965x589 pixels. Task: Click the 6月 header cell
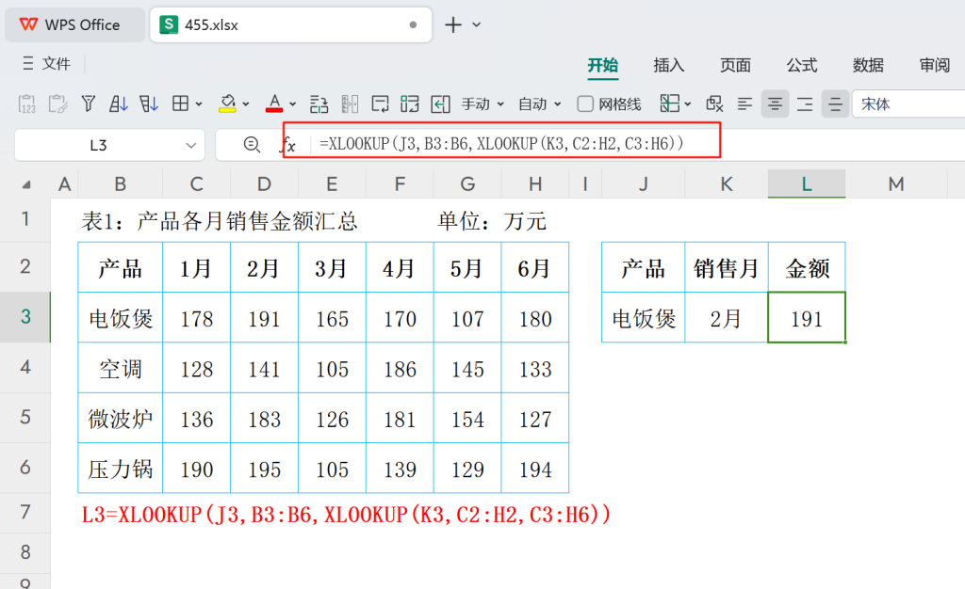coord(535,267)
